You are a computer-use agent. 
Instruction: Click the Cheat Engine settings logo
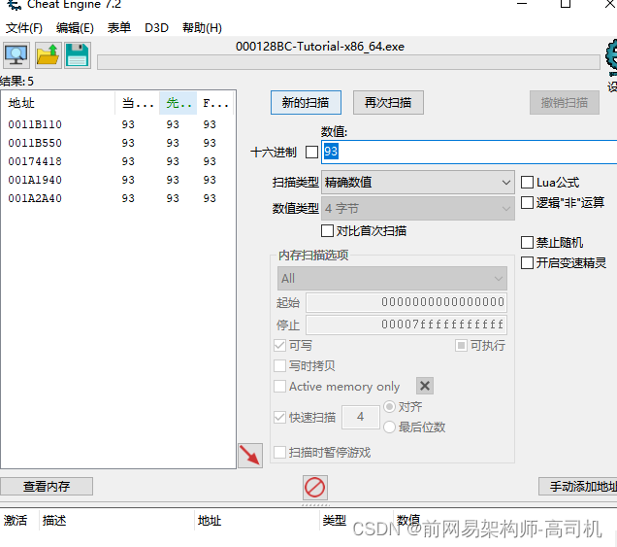(611, 57)
